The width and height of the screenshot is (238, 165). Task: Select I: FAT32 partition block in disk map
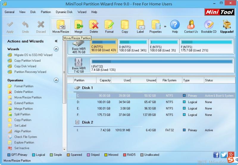(x=162, y=65)
